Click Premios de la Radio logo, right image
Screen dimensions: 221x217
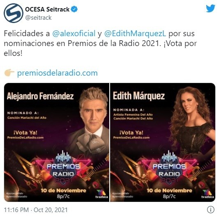pyautogui.click(x=169, y=168)
